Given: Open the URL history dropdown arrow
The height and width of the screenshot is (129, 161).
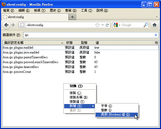Looking at the screenshot, I should pos(103,25).
